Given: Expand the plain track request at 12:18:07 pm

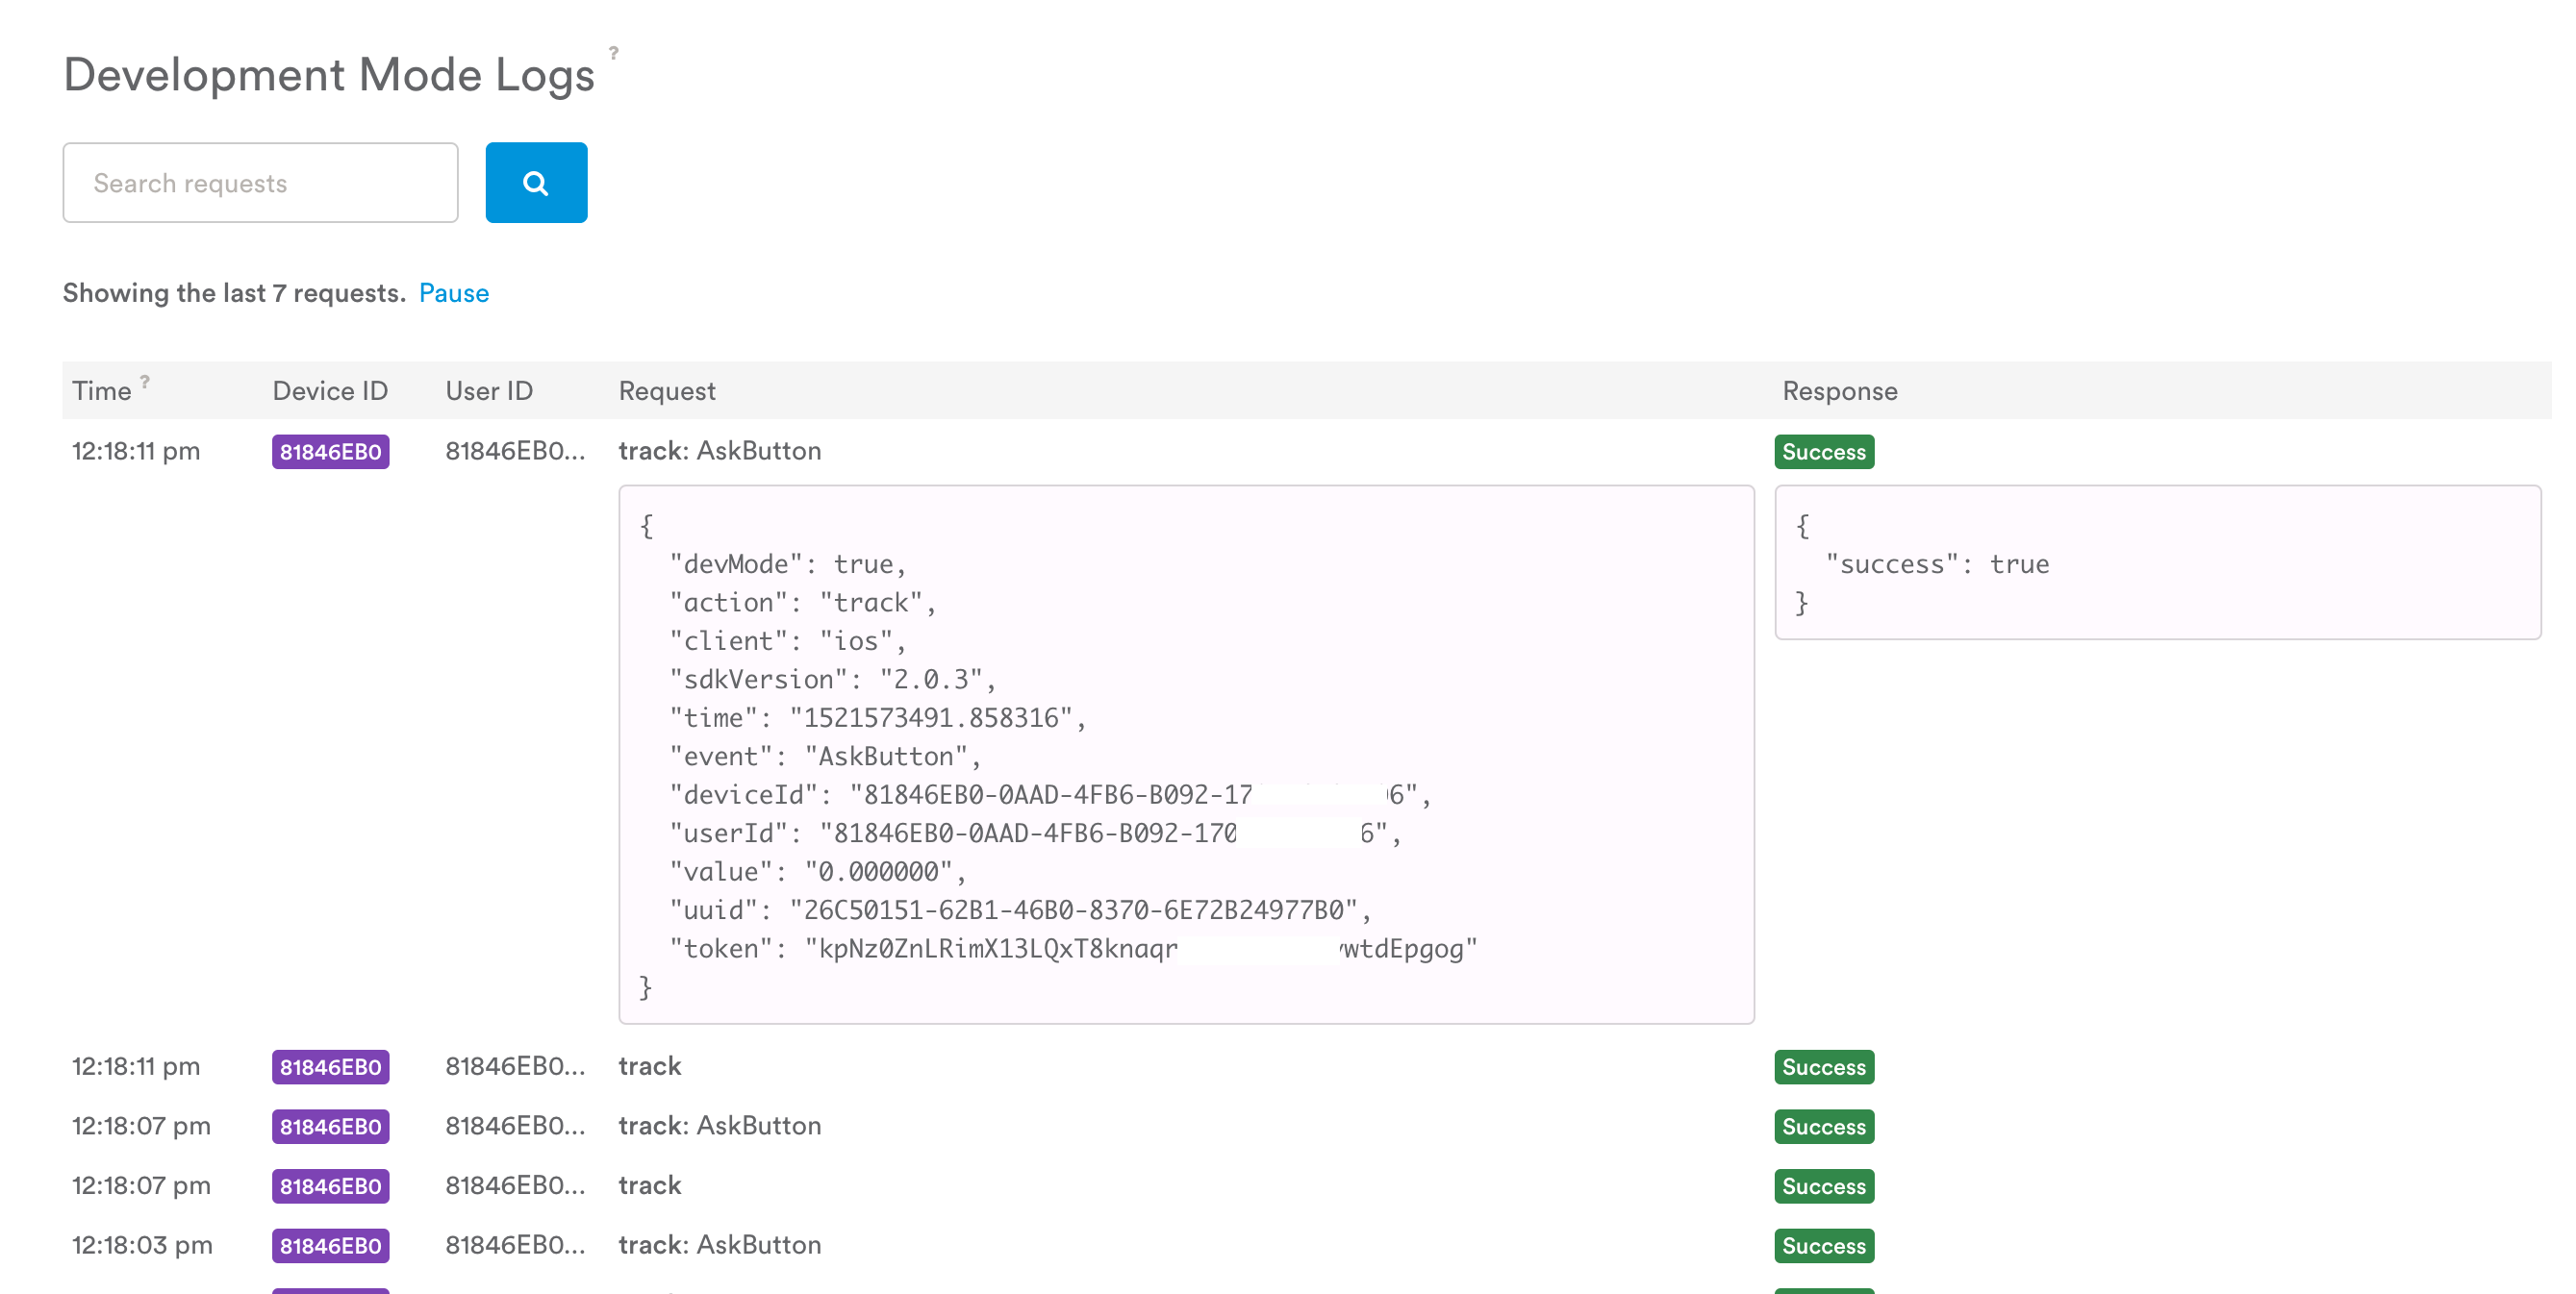Looking at the screenshot, I should pyautogui.click(x=650, y=1185).
